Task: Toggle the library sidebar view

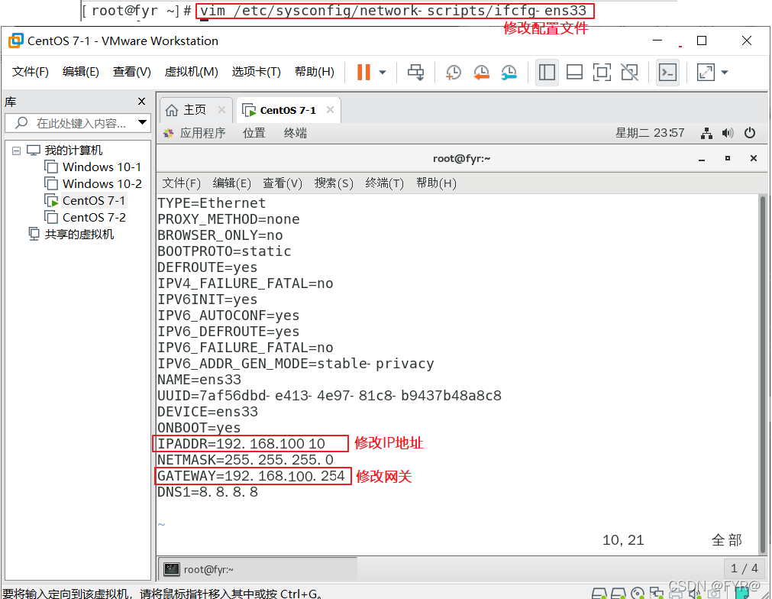Action: tap(547, 73)
